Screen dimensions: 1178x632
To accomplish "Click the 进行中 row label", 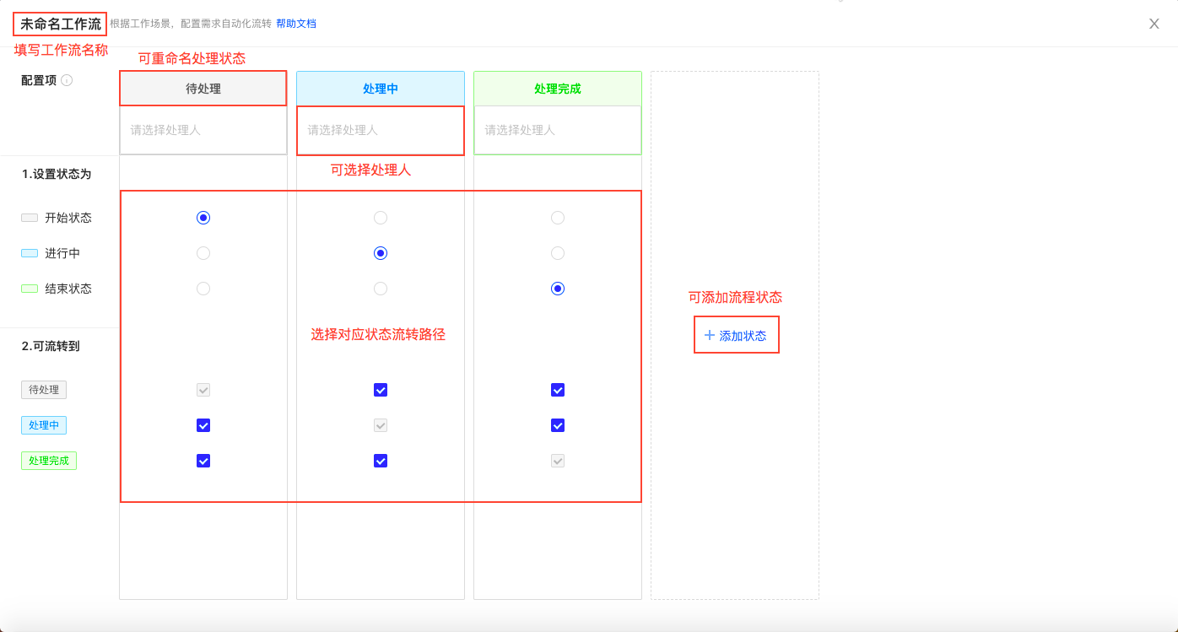I will point(62,253).
